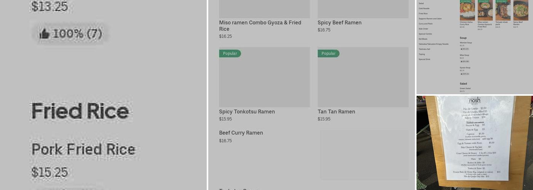Jump to the Special Drink category

click(424, 59)
